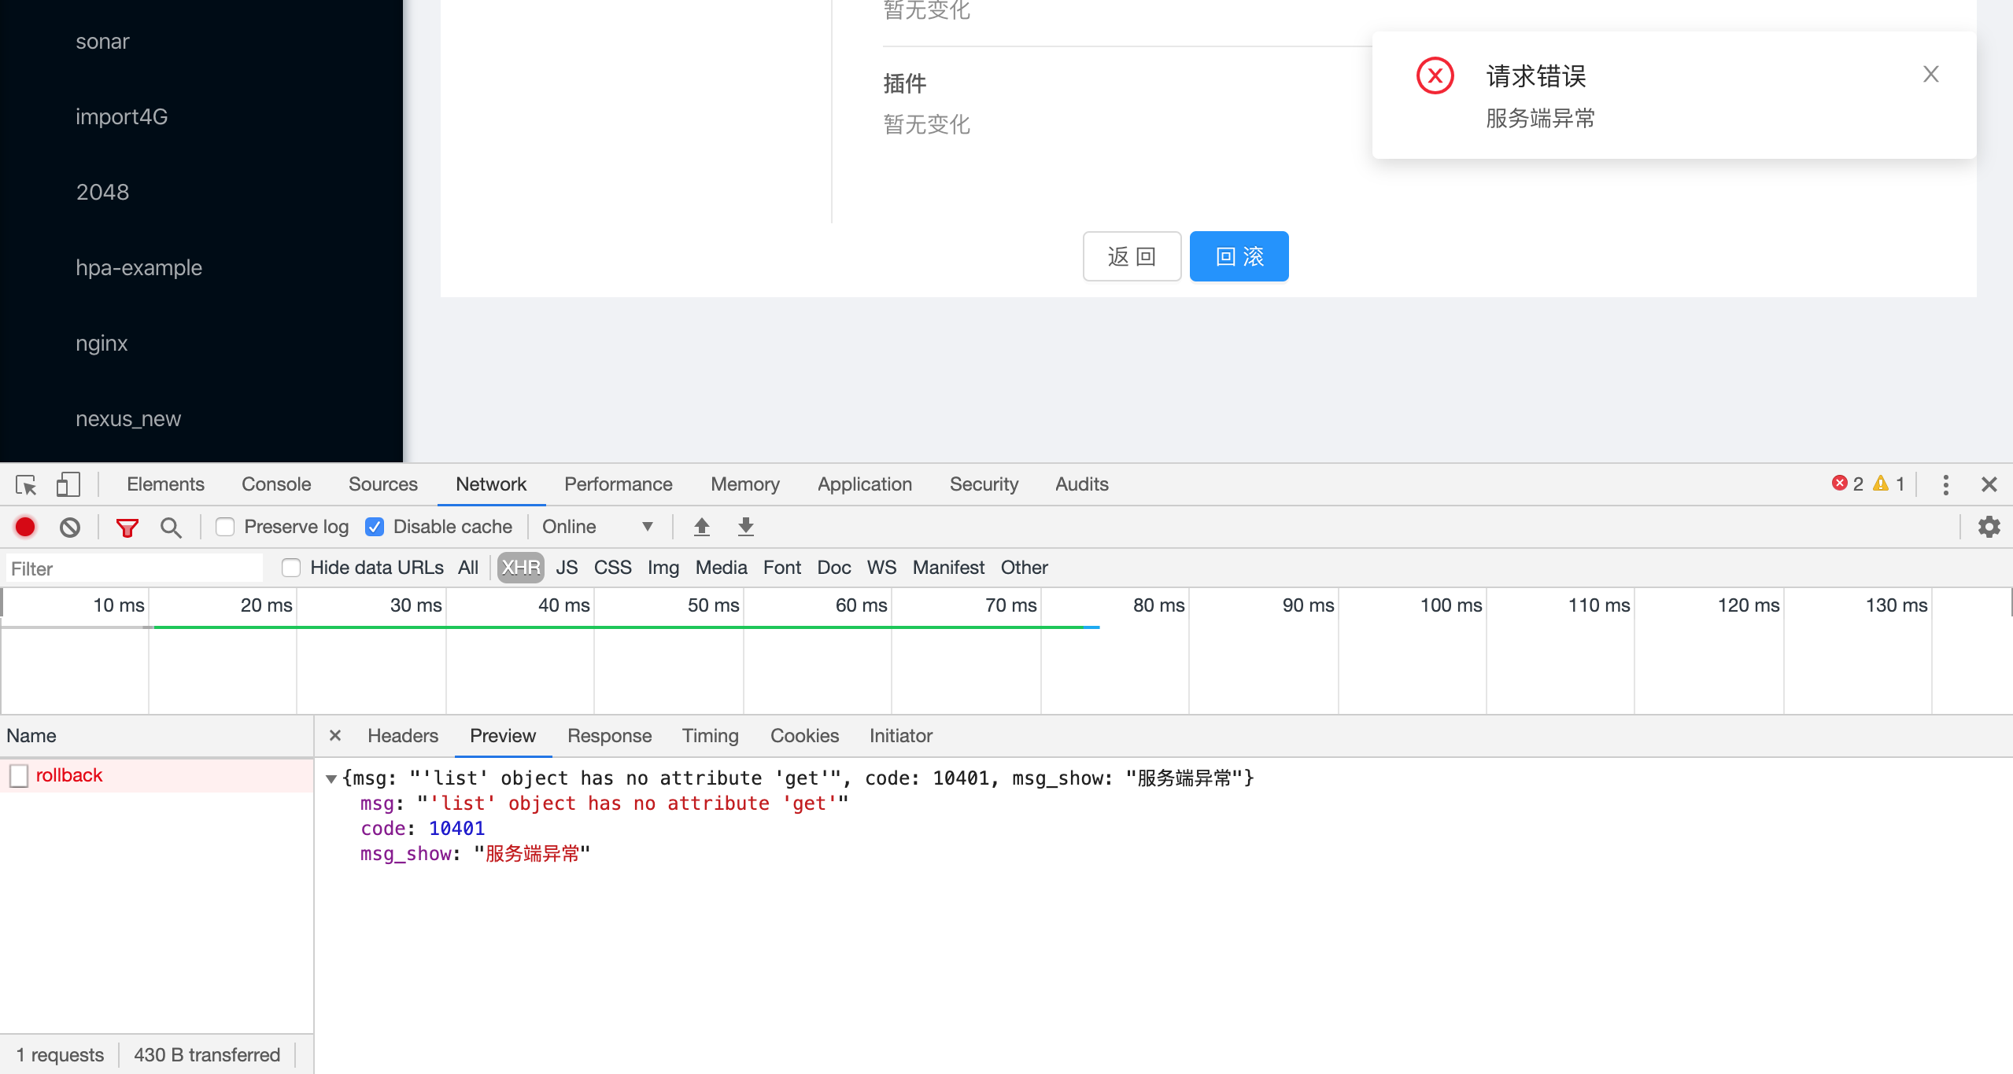This screenshot has height=1074, width=2013.
Task: Select the Network tab
Action: pyautogui.click(x=491, y=484)
